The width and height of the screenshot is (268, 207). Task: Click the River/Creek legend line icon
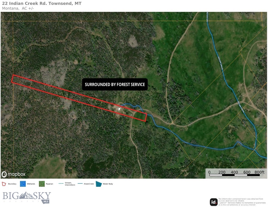coord(80,184)
